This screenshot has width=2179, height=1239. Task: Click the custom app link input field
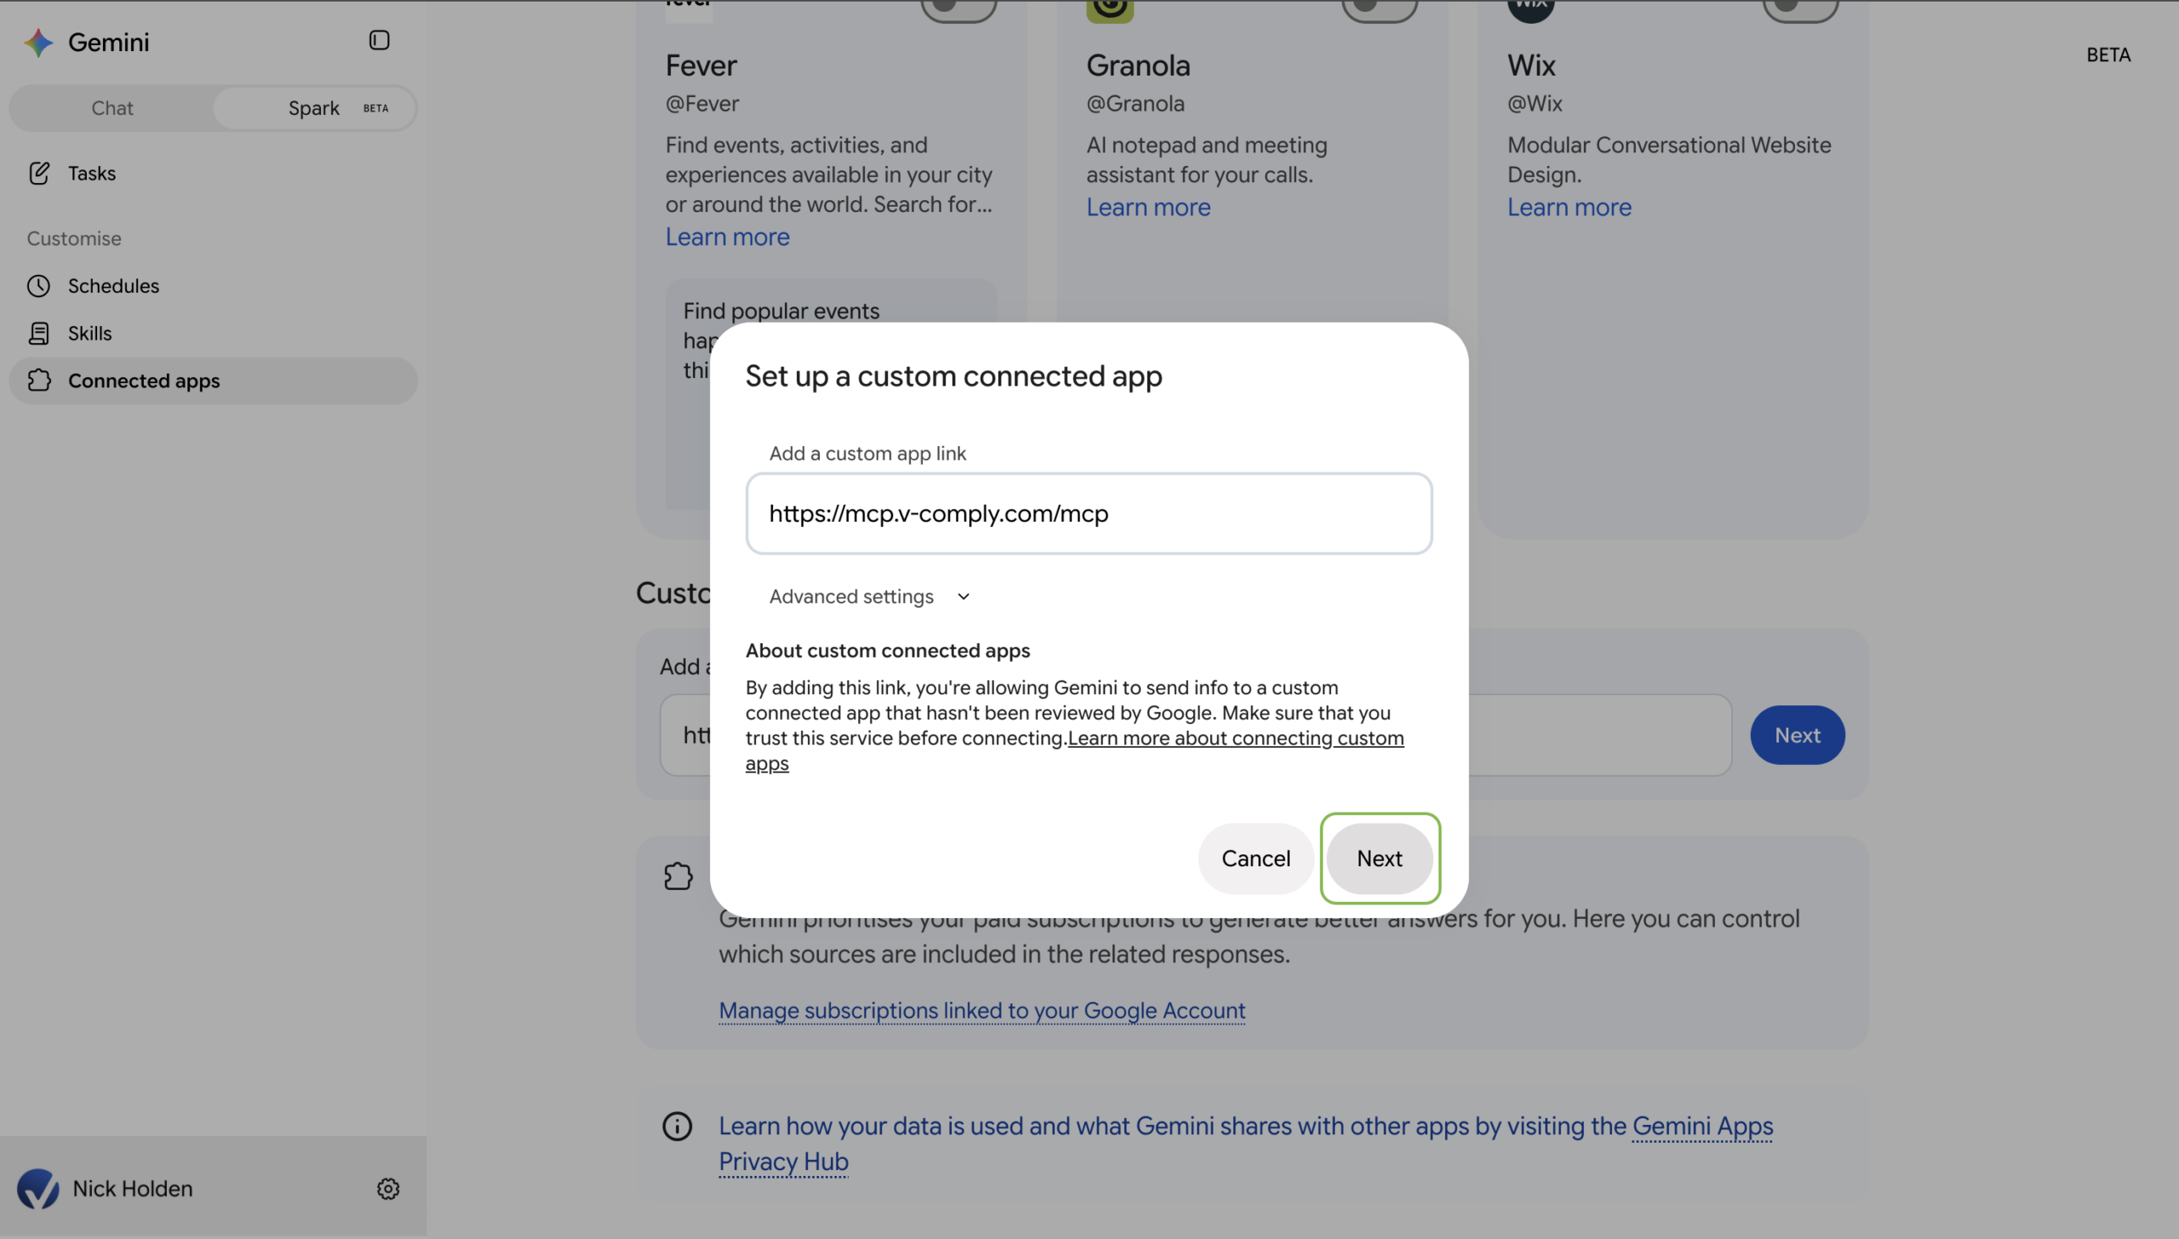pos(1089,513)
